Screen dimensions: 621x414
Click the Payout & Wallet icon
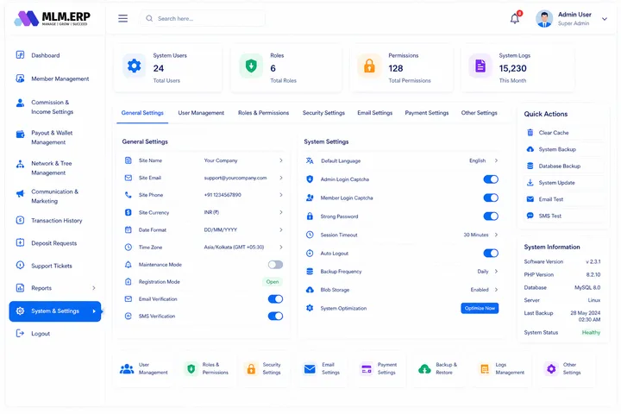point(20,134)
